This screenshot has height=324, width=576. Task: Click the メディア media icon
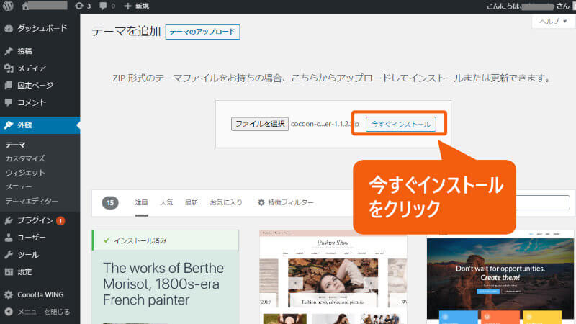tap(9, 68)
